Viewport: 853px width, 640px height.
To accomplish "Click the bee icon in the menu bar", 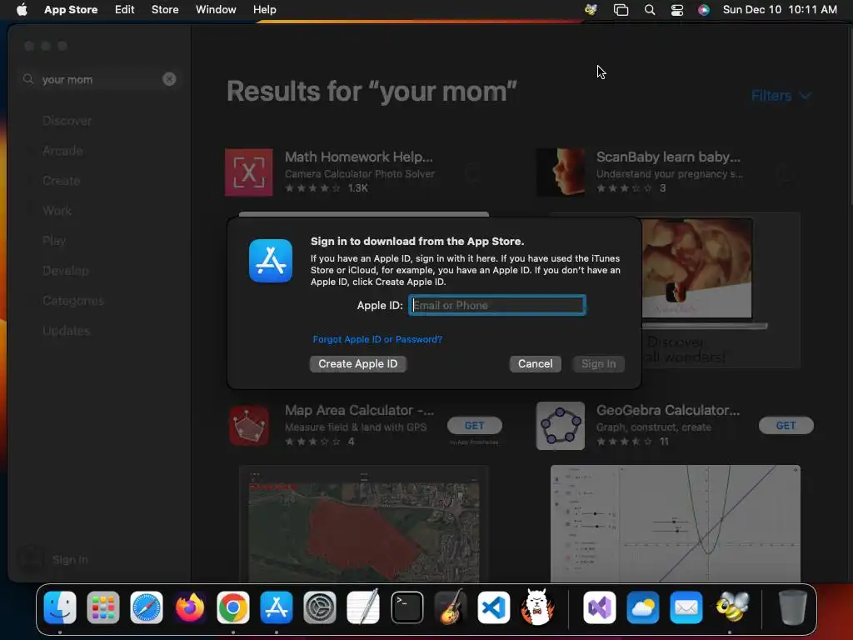I will point(591,9).
